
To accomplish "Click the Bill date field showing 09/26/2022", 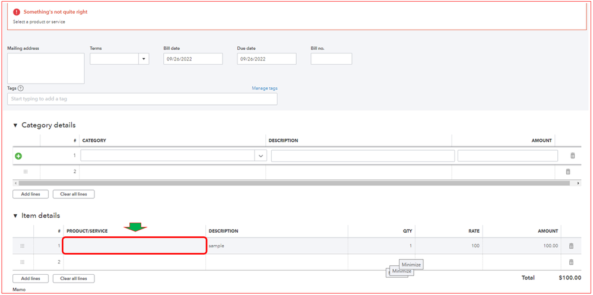I will tap(193, 59).
